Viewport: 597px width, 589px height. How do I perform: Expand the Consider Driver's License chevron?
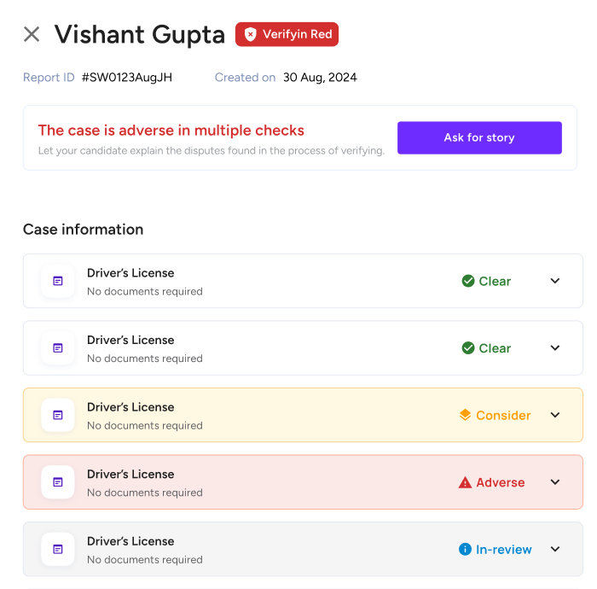(555, 415)
